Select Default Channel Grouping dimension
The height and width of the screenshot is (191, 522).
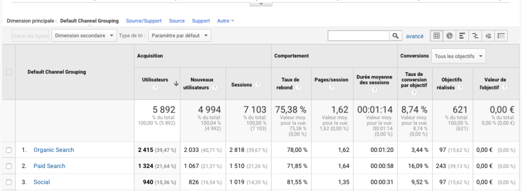[x=89, y=21]
